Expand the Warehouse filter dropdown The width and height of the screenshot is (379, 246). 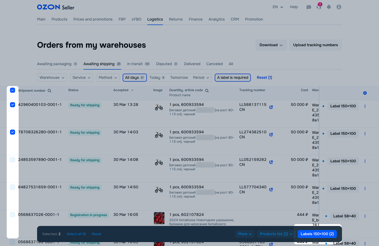pos(52,78)
